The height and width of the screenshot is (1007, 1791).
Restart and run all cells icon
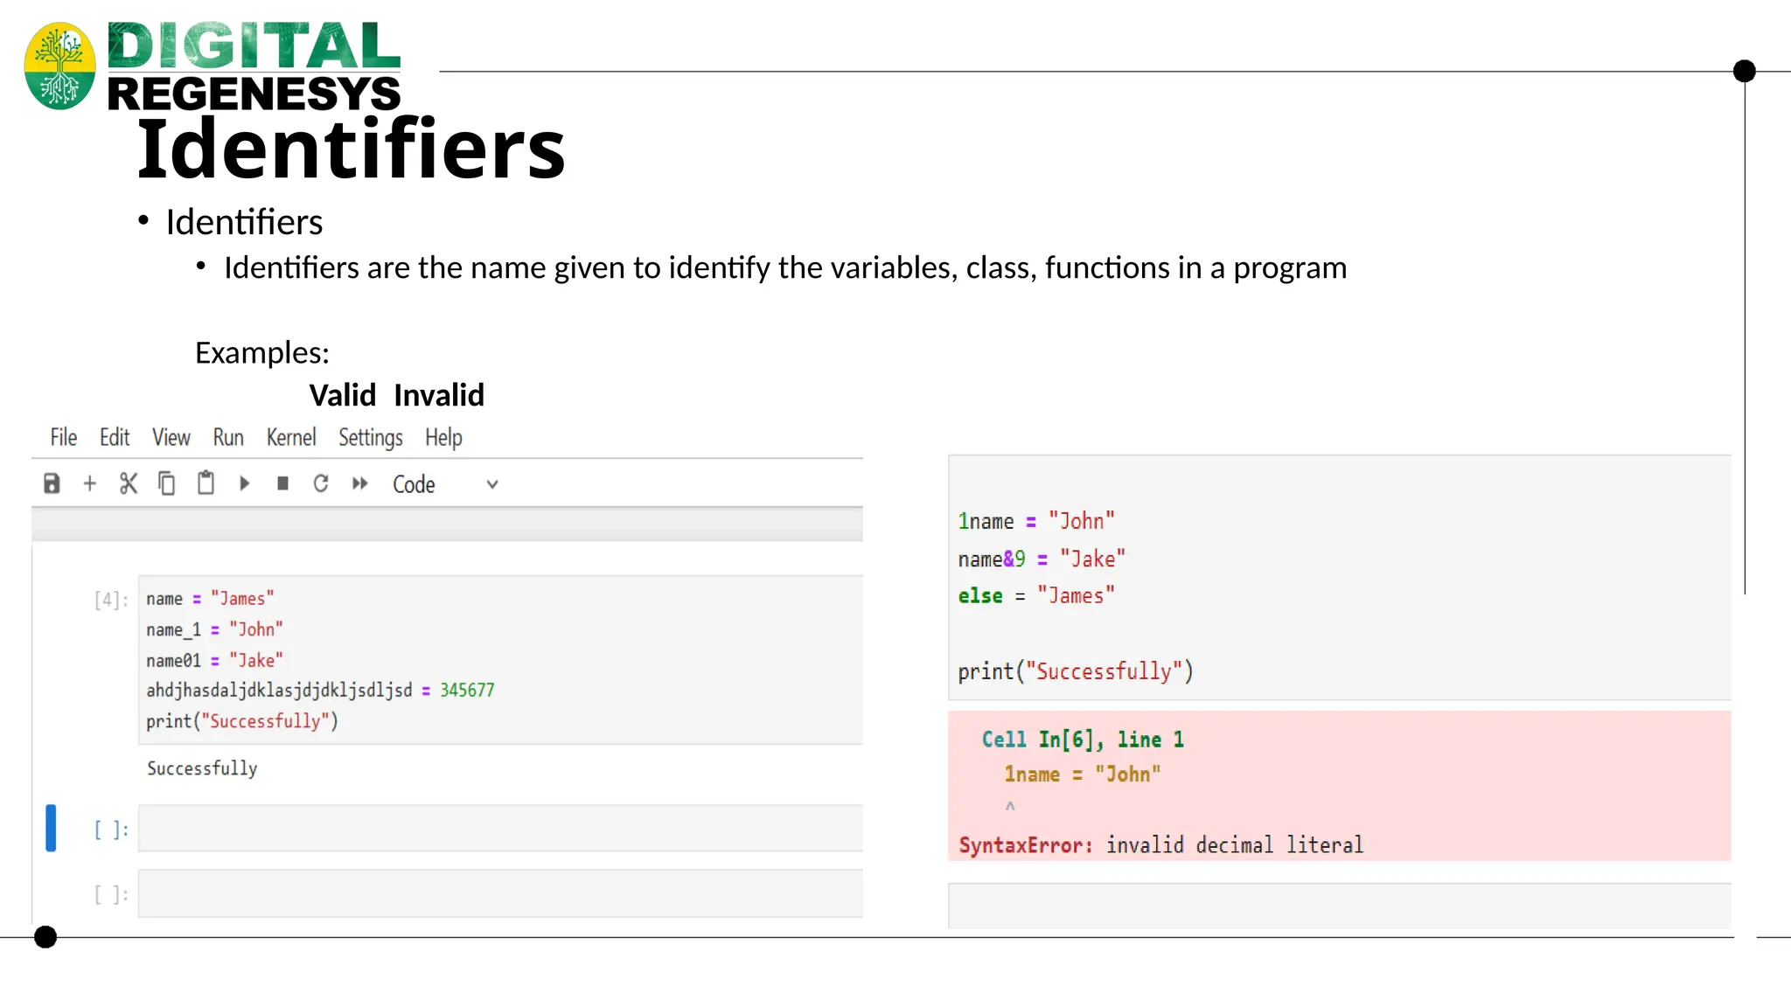click(x=359, y=483)
